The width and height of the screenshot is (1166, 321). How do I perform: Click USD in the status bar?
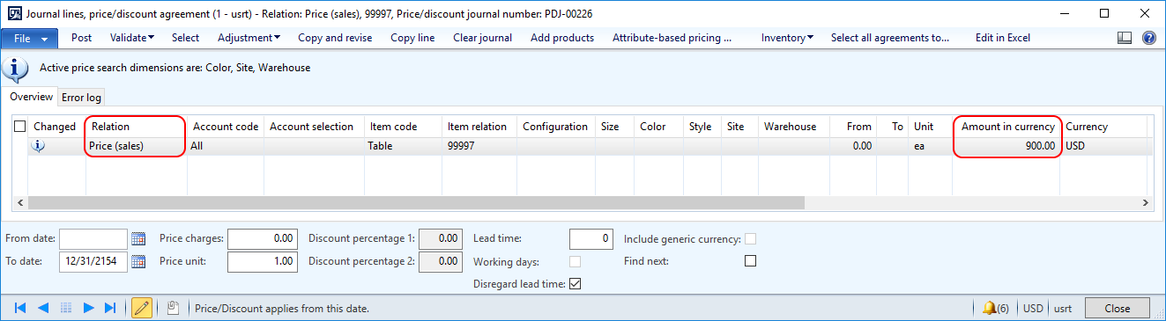pyautogui.click(x=1033, y=308)
